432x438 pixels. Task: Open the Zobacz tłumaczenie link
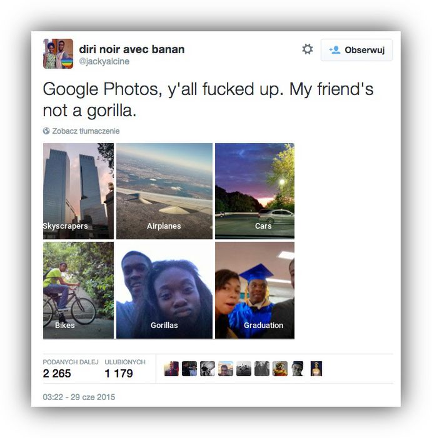(86, 131)
